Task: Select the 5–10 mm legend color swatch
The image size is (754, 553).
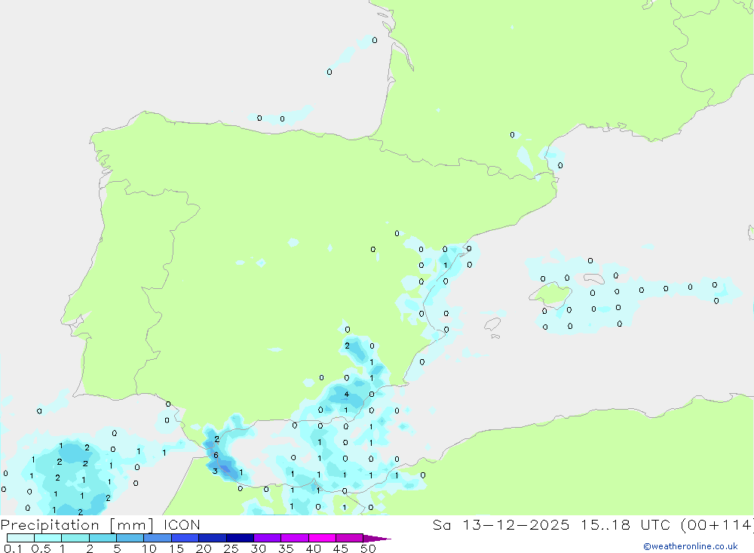Action: click(130, 538)
